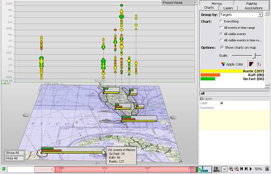The image size is (271, 174).
Task: Step to previous timeline frame
Action: coord(242,169)
